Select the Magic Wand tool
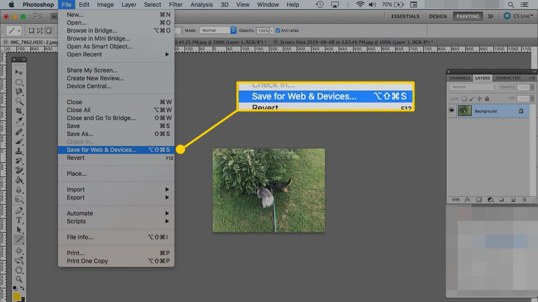This screenshot has width=538, height=302. coord(19,101)
